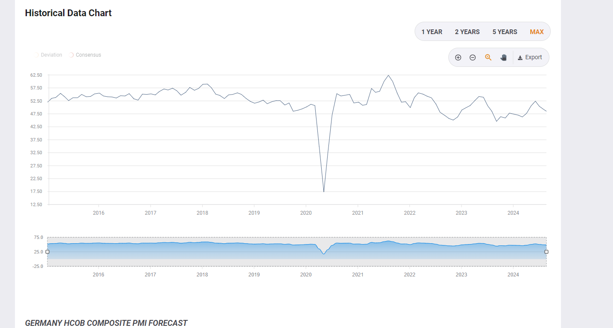Switch to the 2 YEARS range
Screen dimensions: 613x328
coord(467,31)
